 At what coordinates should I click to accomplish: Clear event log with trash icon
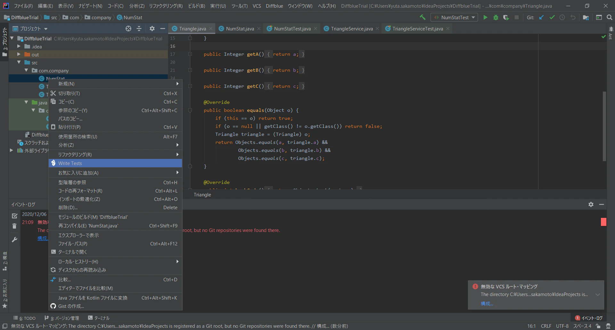(14, 226)
